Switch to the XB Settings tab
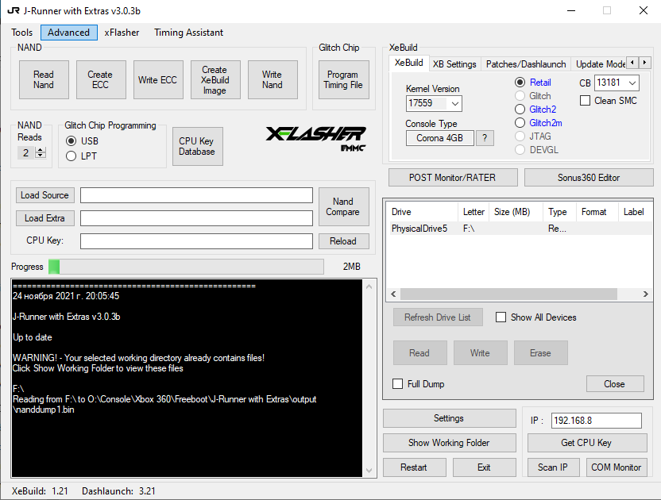 point(454,64)
